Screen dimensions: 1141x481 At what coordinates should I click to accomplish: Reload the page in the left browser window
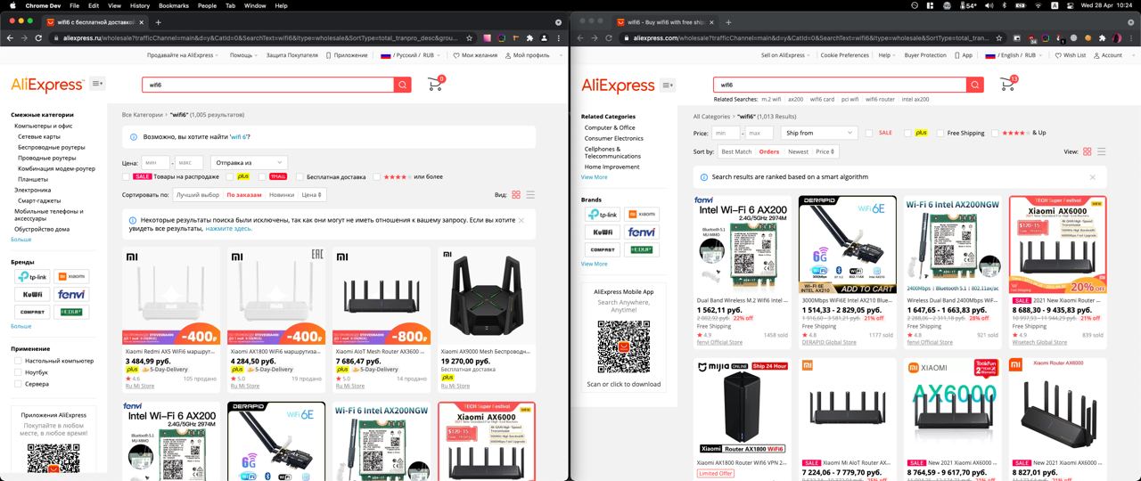(x=38, y=38)
